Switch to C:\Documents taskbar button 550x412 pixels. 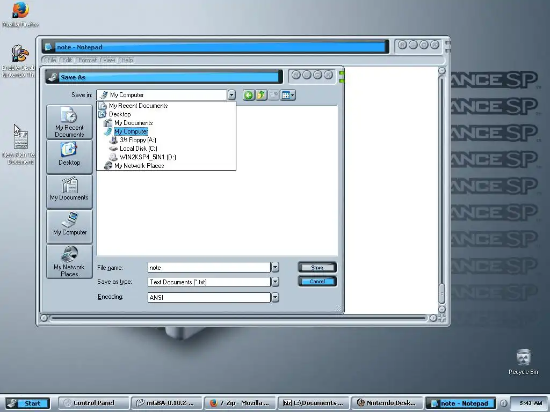pyautogui.click(x=314, y=403)
